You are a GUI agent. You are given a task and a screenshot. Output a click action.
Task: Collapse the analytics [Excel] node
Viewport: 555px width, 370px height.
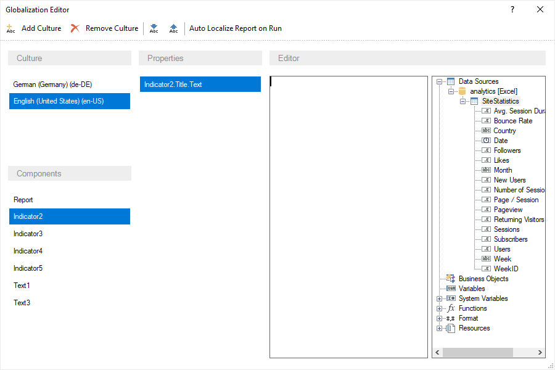click(451, 91)
